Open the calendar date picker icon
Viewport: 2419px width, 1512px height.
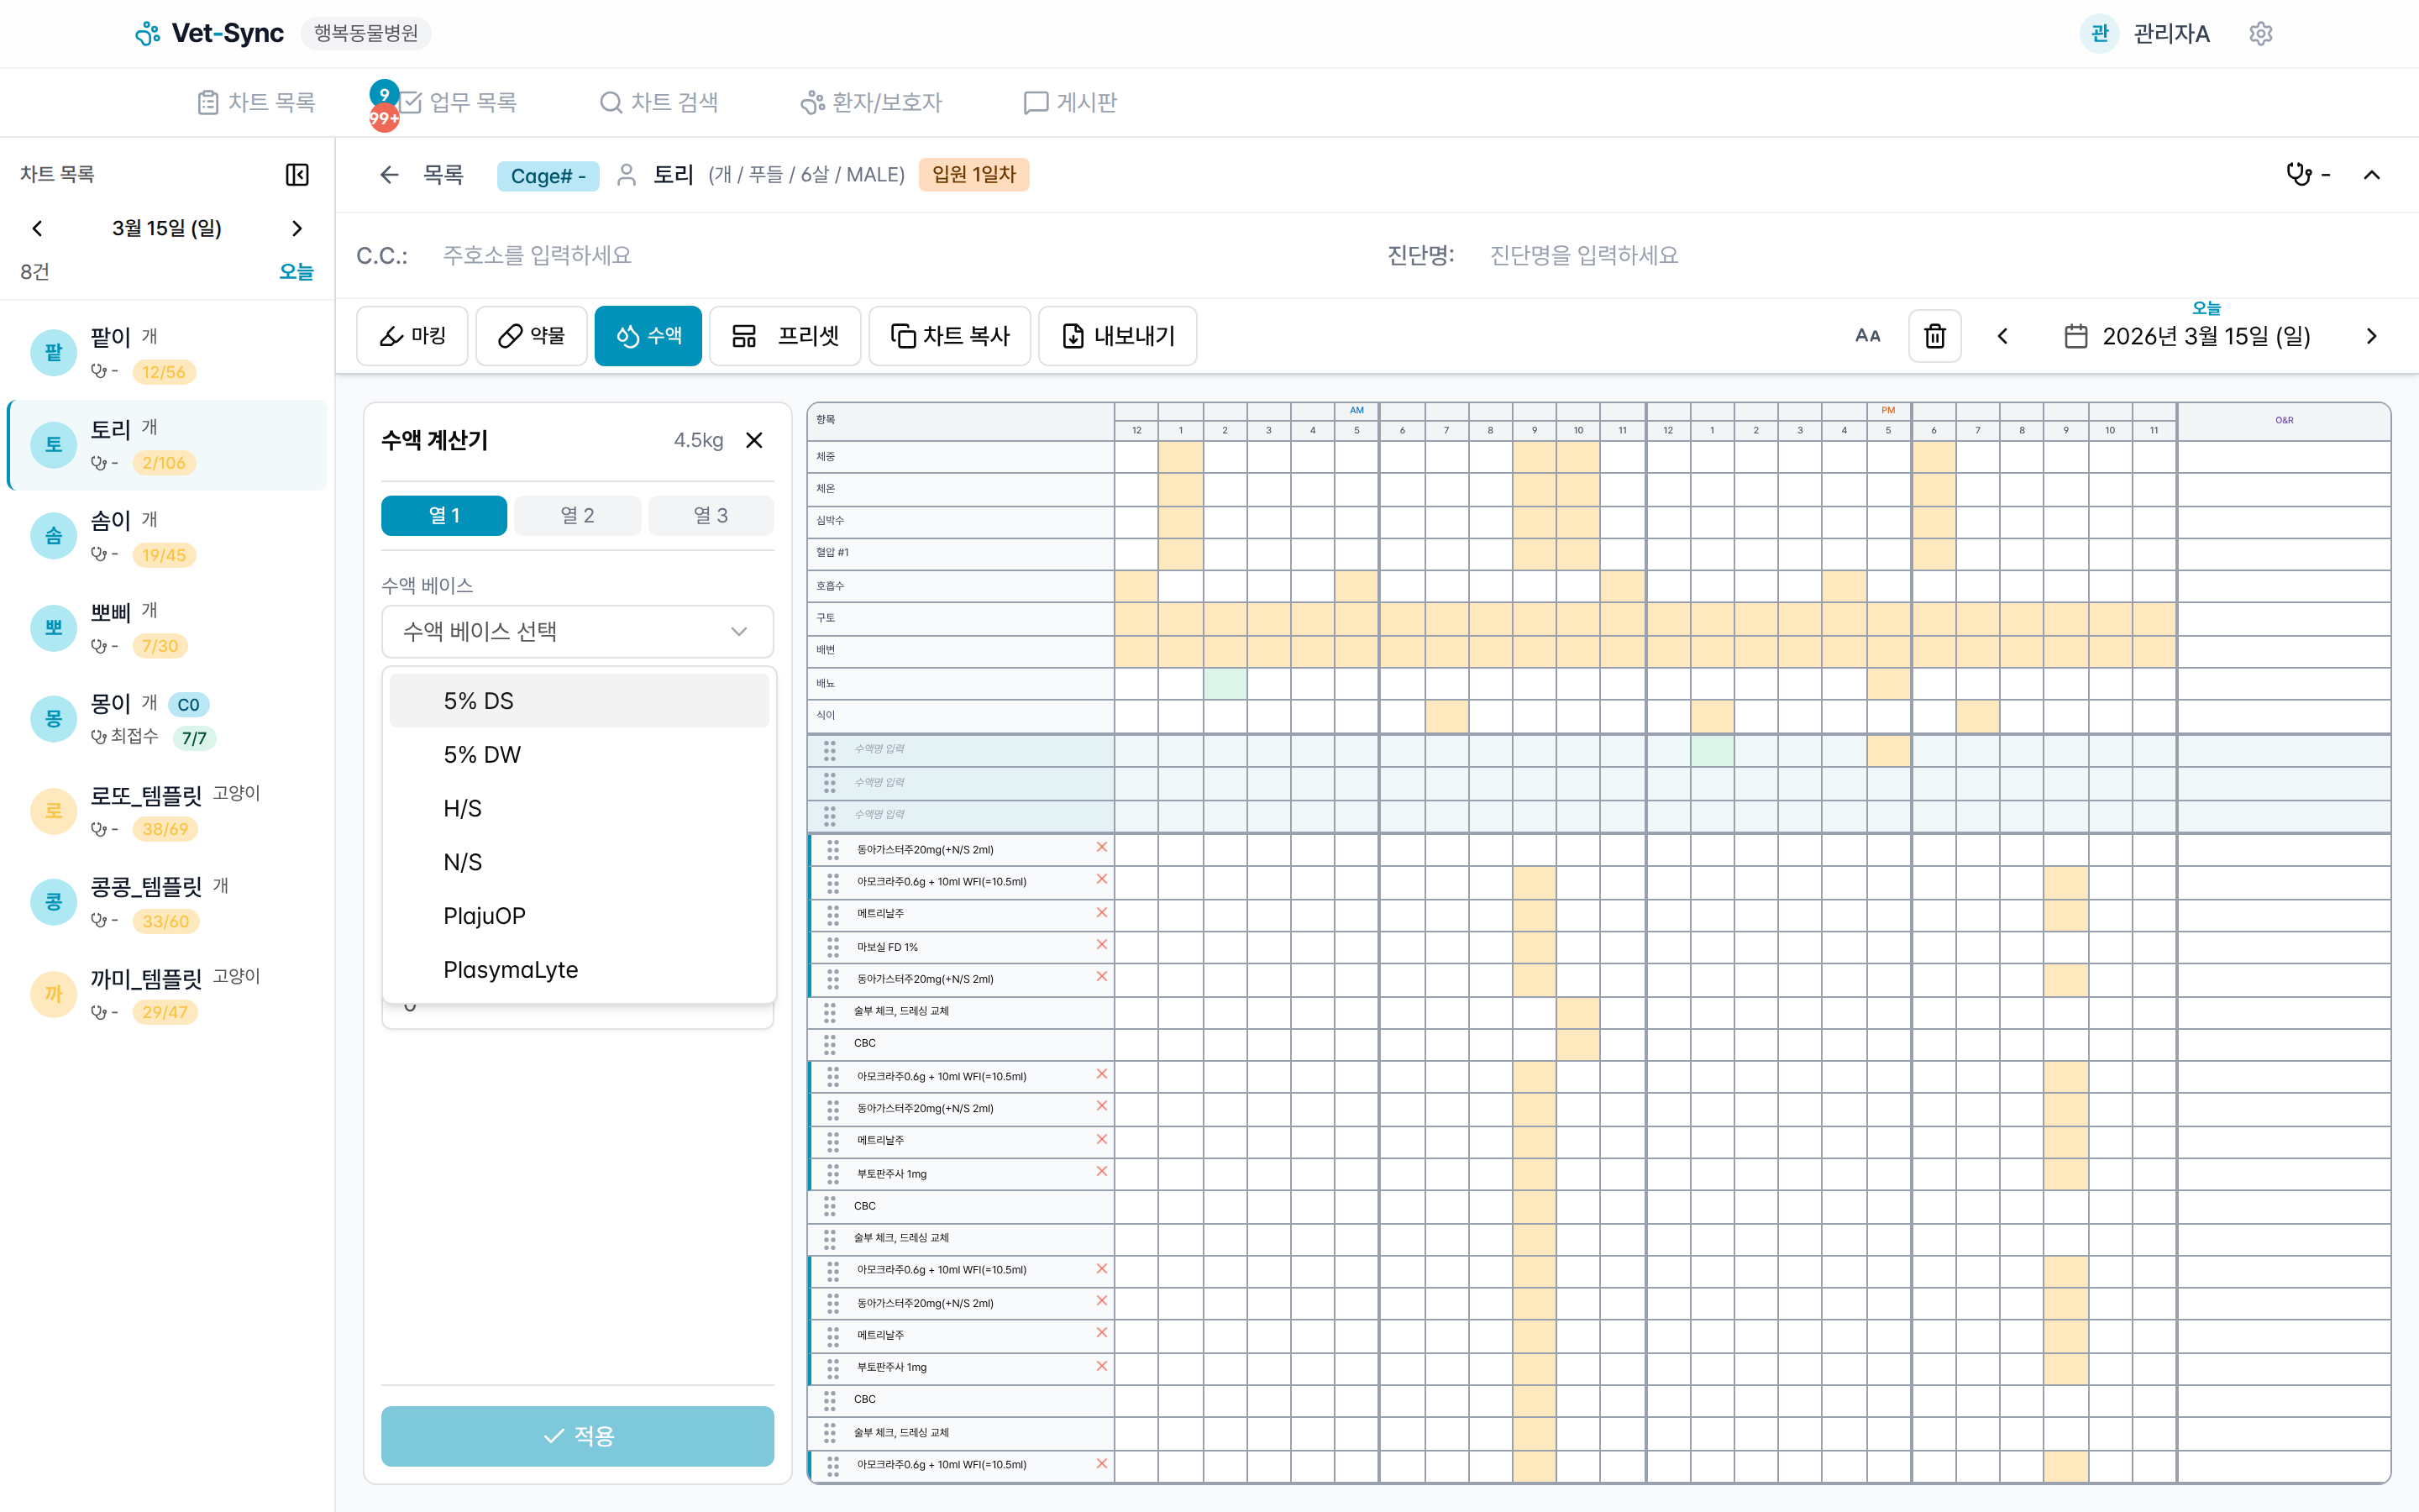point(2076,336)
